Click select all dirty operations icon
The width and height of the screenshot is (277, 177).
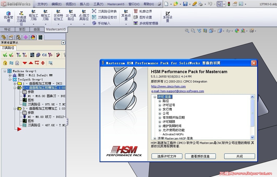point(11,55)
